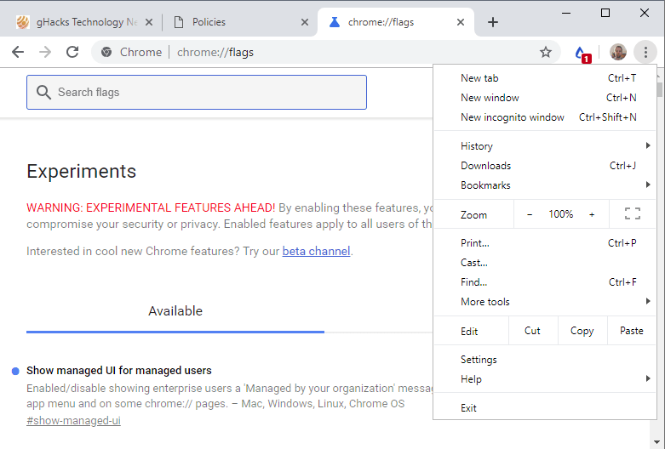
Task: Open the user profile avatar
Action: point(618,52)
